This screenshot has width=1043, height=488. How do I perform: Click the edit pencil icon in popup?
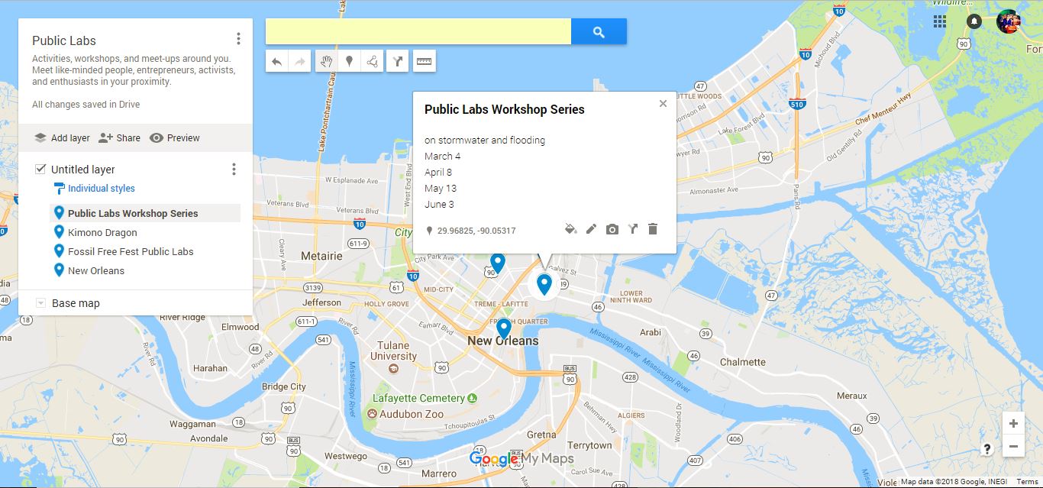tap(591, 229)
